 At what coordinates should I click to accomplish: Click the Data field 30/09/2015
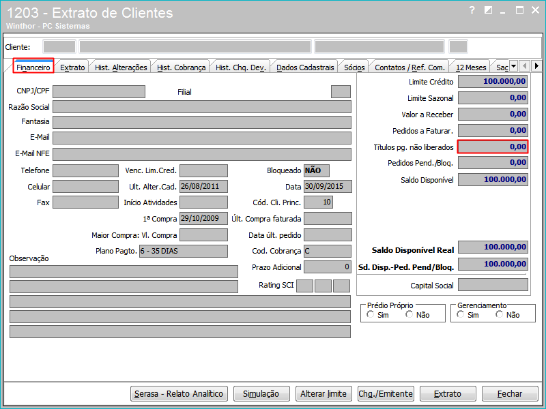[x=328, y=186]
